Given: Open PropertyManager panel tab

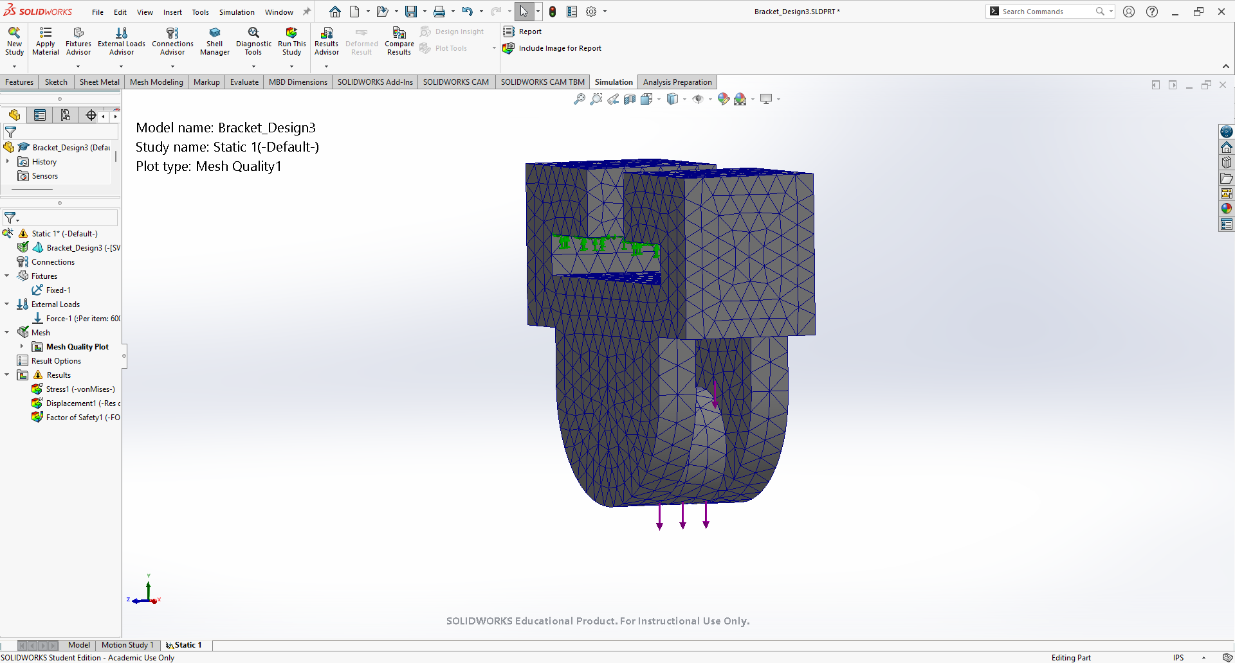Looking at the screenshot, I should (40, 115).
